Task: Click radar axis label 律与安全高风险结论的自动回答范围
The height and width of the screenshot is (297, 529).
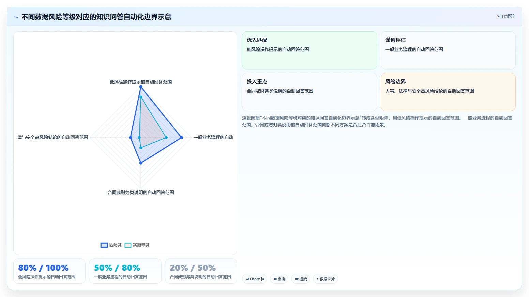Action: click(x=53, y=137)
